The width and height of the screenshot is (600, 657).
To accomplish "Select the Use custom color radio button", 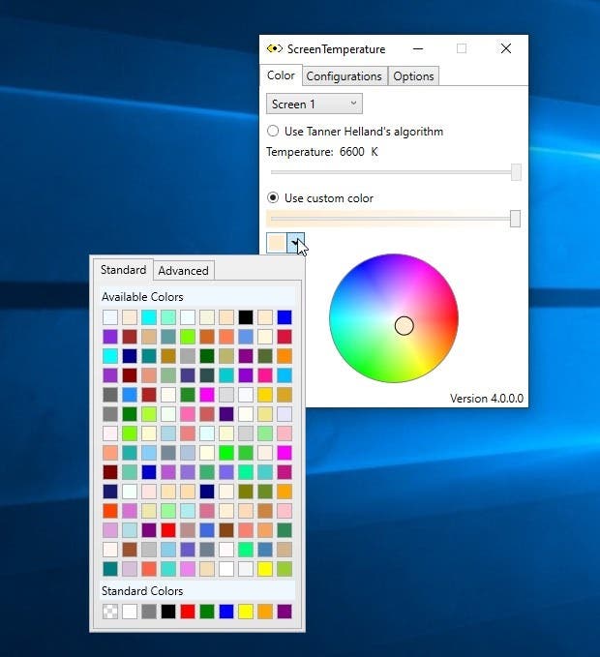I will point(274,198).
